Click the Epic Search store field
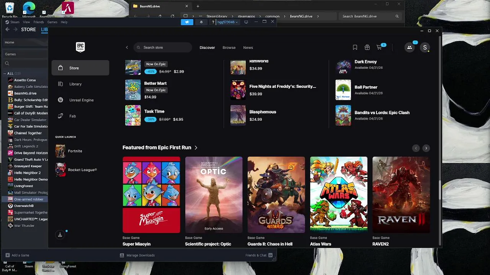Viewport: 490px width, 275px height. [x=163, y=47]
